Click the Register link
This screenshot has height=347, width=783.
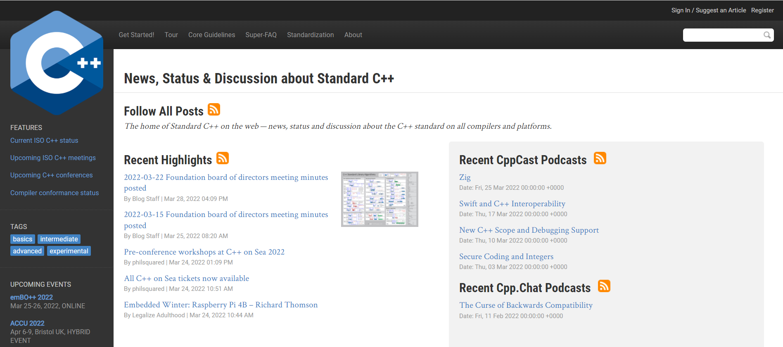762,10
